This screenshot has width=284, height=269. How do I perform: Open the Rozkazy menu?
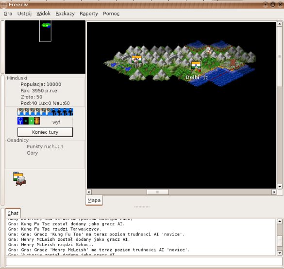tap(65, 14)
